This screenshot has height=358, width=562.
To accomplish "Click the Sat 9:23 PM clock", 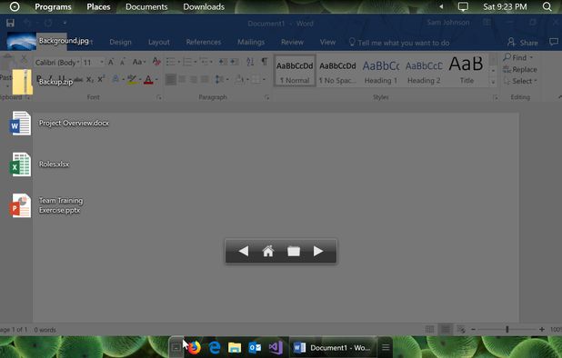I will pos(505,6).
